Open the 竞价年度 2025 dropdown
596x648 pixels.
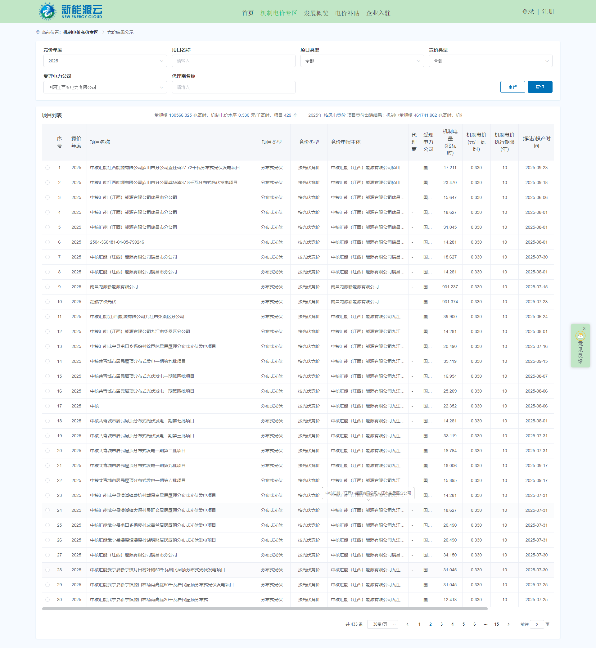click(105, 61)
